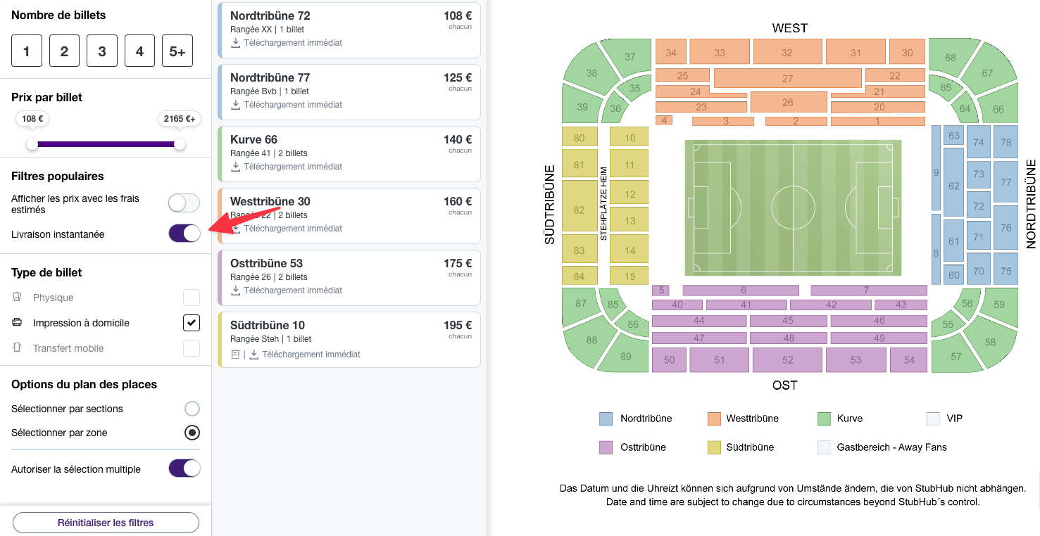Click the download icon on Kurve 66 listing

click(x=234, y=167)
